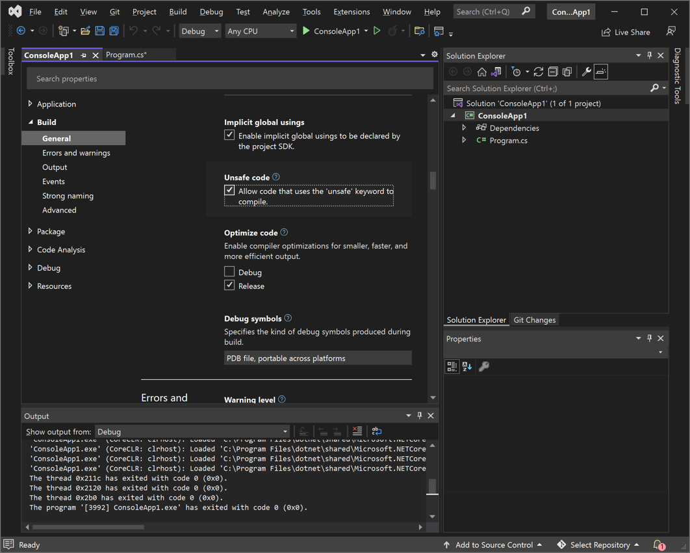Open the Debug symbols PDB dropdown
Screen dimensions: 690x553
pos(318,358)
